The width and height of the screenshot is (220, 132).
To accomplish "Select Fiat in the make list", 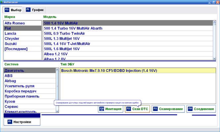I will pyautogui.click(x=22, y=28).
